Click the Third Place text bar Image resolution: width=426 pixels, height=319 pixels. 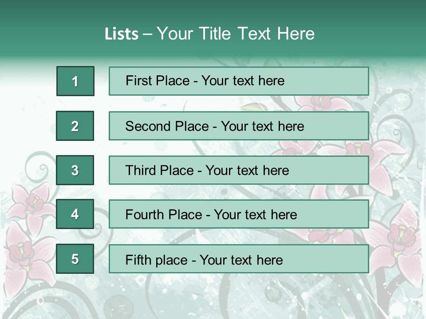[239, 170]
